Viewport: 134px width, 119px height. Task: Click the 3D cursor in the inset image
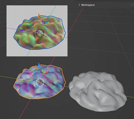click(40, 33)
